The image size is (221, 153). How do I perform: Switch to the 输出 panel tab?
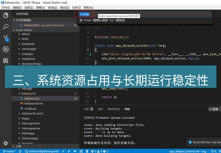pyautogui.click(x=100, y=109)
